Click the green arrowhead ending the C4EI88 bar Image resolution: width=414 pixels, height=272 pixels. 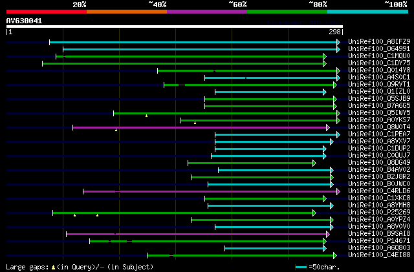click(x=335, y=256)
